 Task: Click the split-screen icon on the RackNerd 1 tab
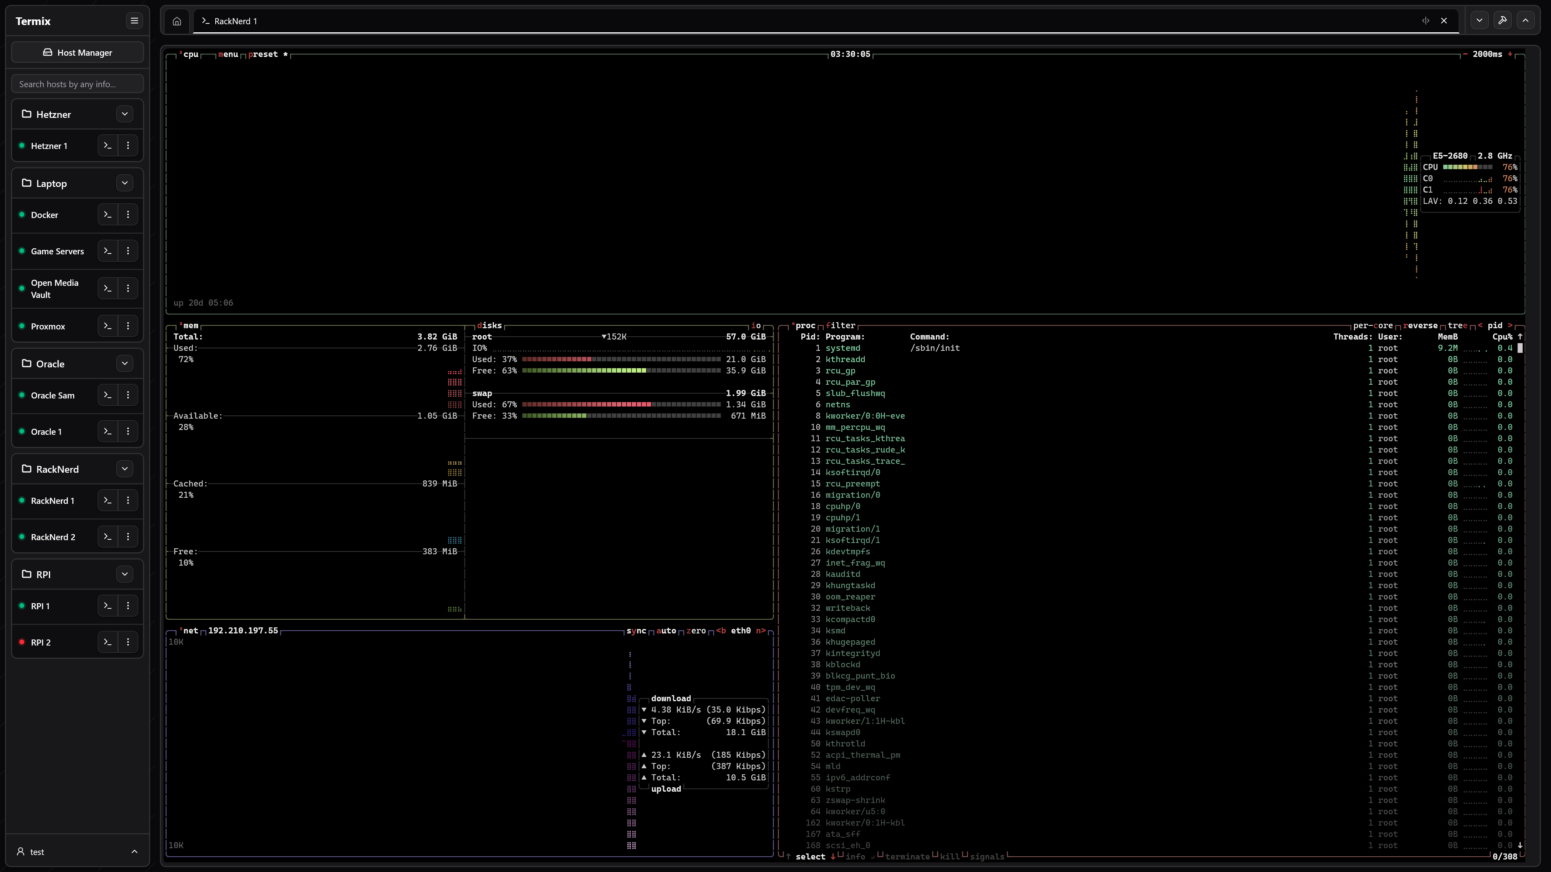1425,21
